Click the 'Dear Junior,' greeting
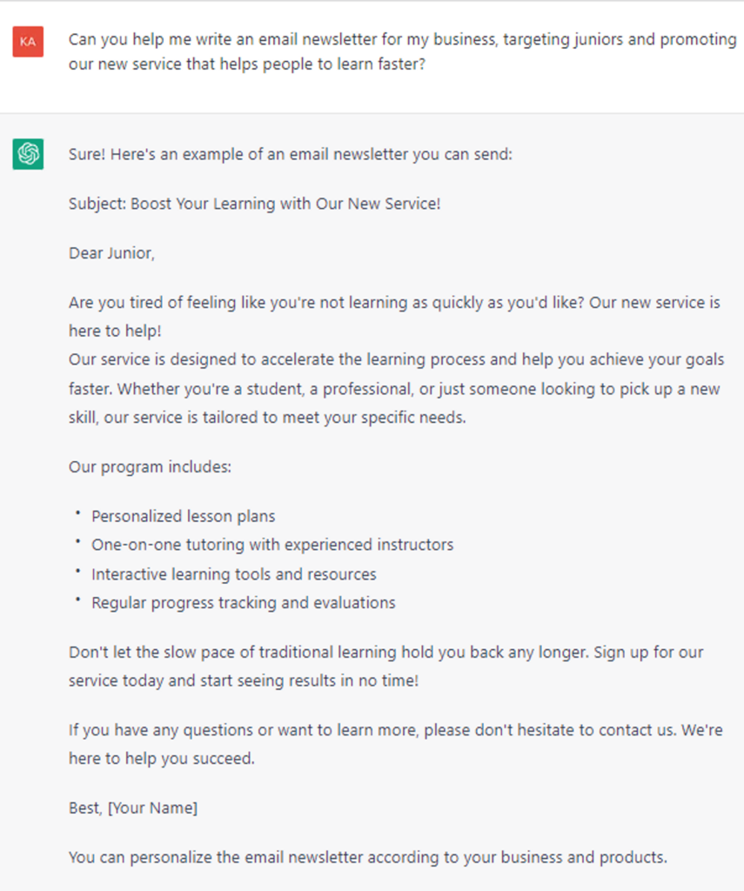The image size is (744, 891). pos(111,253)
